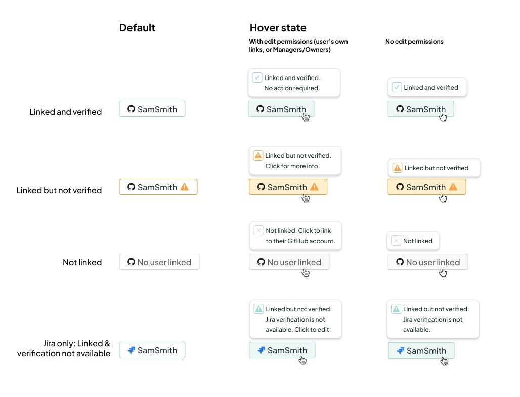Click GitHub icon in default No user linked chip
The width and height of the screenshot is (520, 397).
click(x=131, y=262)
